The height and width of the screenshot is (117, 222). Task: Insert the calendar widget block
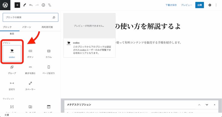coord(49,108)
